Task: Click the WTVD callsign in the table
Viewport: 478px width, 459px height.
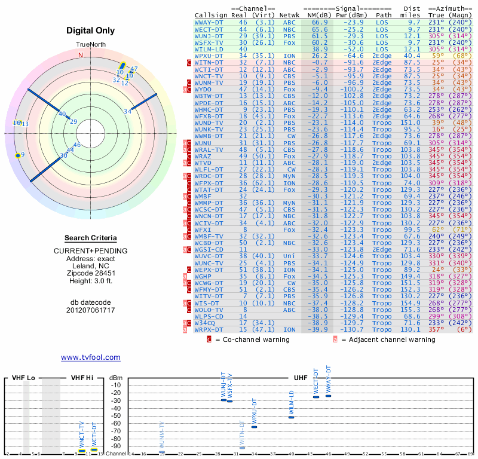Action: pyautogui.click(x=203, y=163)
